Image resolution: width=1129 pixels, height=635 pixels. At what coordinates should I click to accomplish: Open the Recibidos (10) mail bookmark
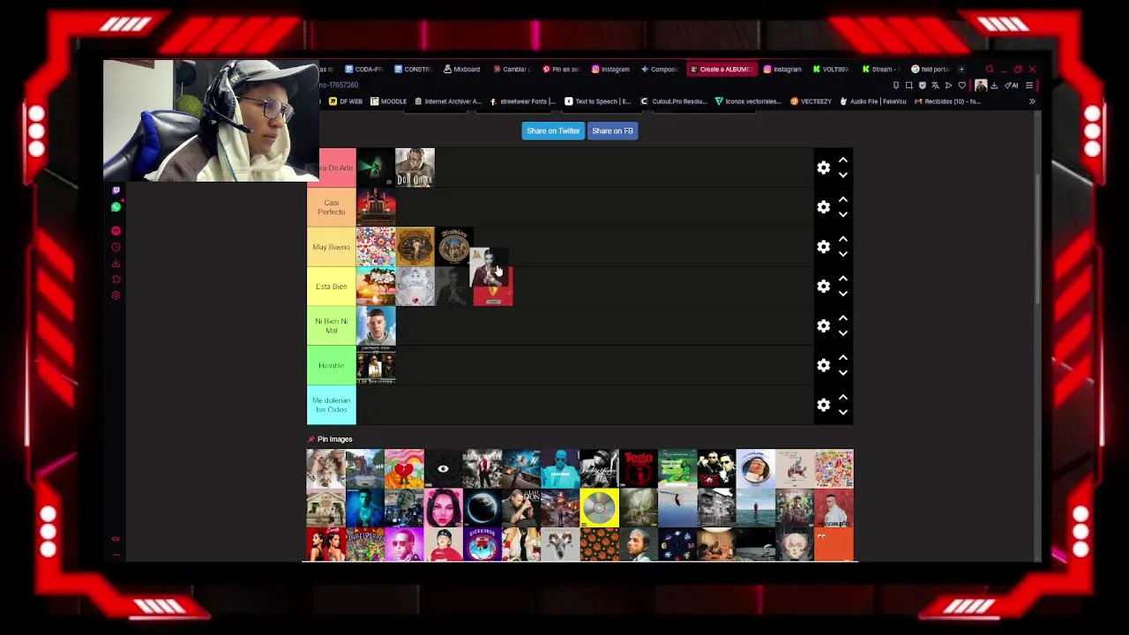[947, 101]
